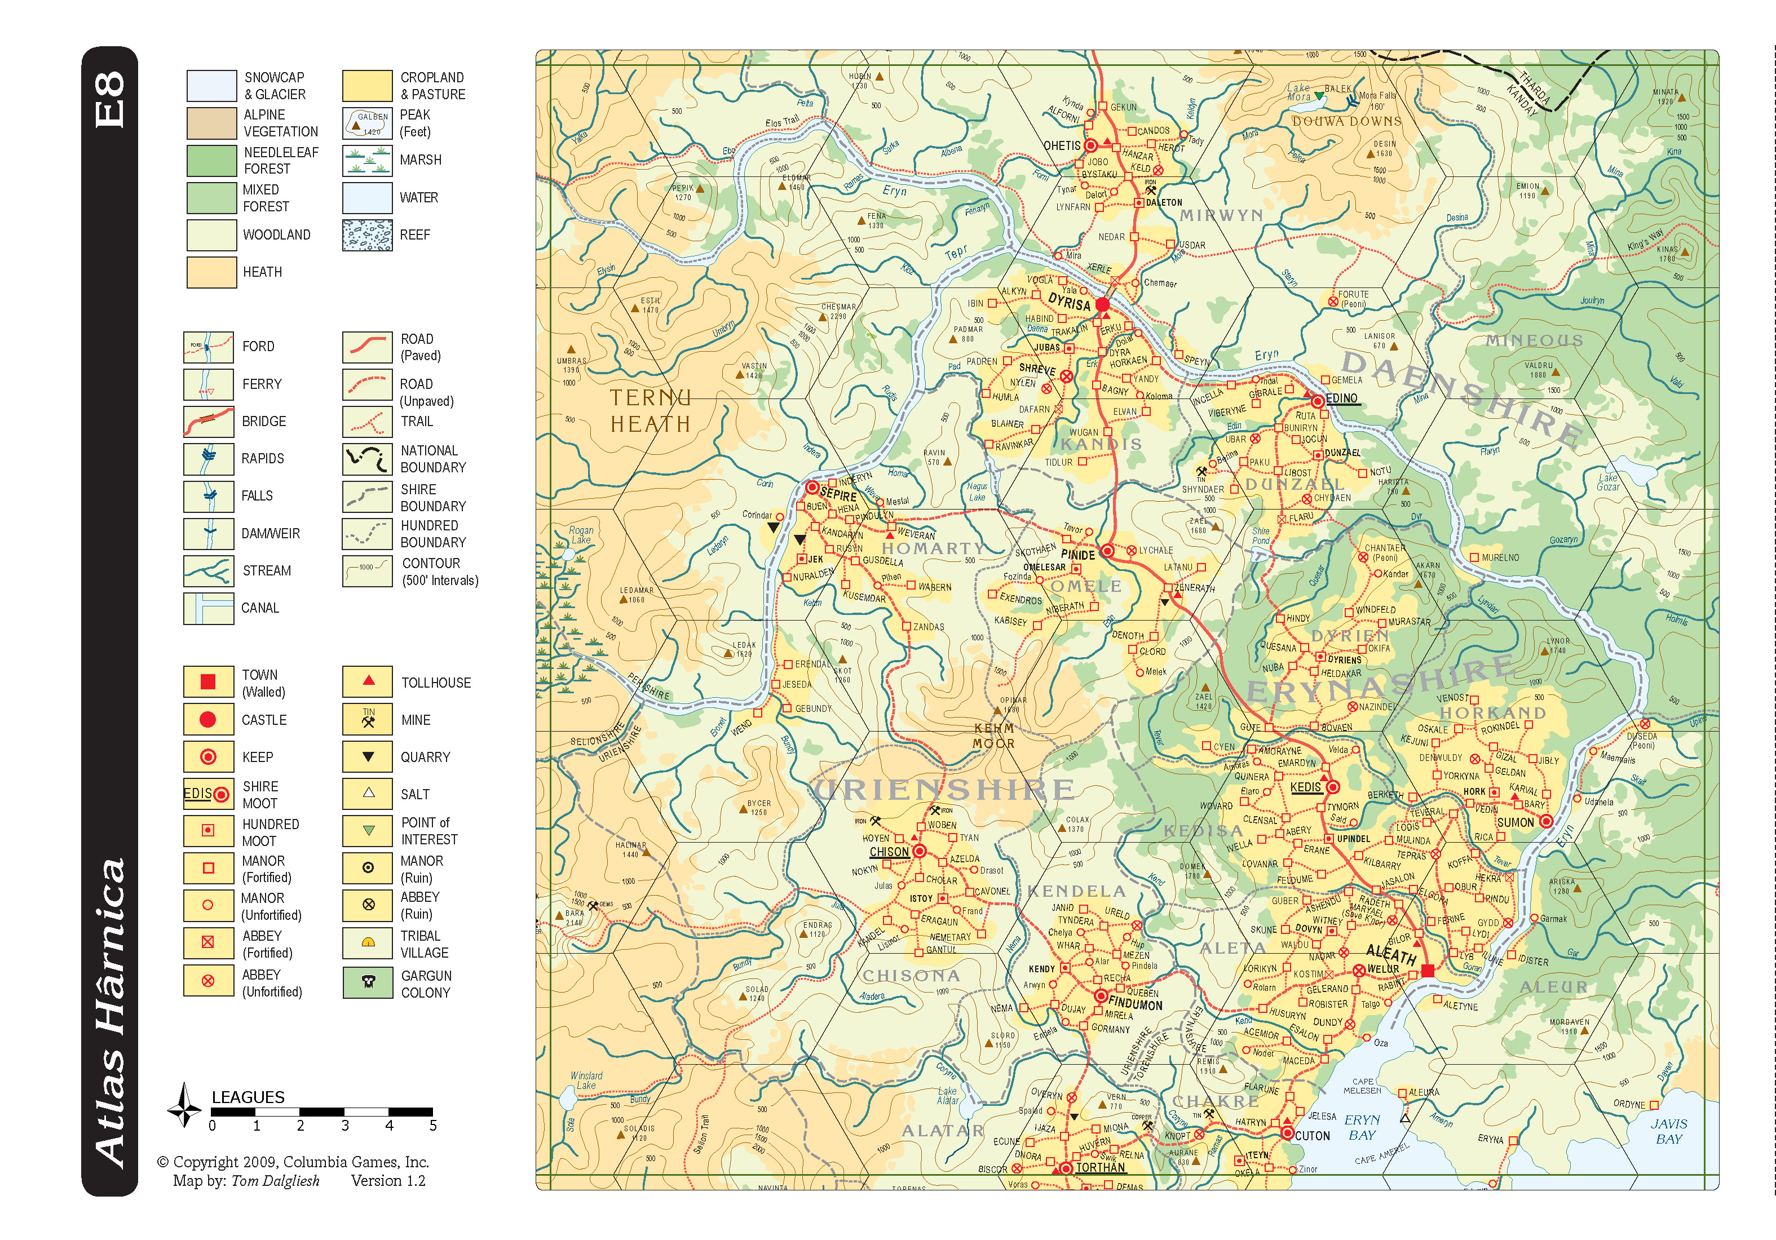1776x1240 pixels.
Task: Click the E8 map sheet label
Action: 109,100
